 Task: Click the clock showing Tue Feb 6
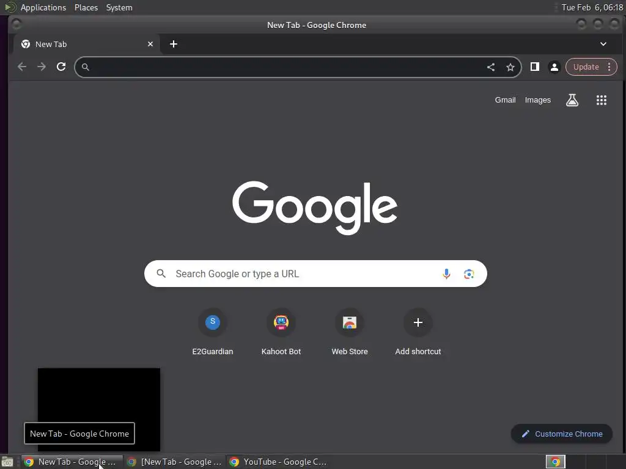592,7
